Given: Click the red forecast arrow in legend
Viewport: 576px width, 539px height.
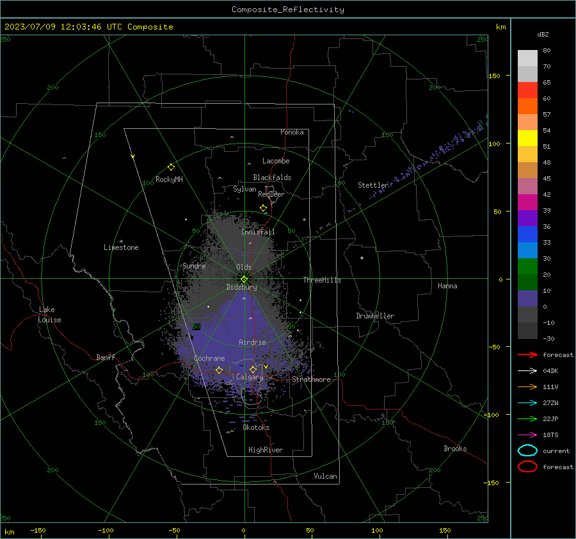Looking at the screenshot, I should (527, 354).
